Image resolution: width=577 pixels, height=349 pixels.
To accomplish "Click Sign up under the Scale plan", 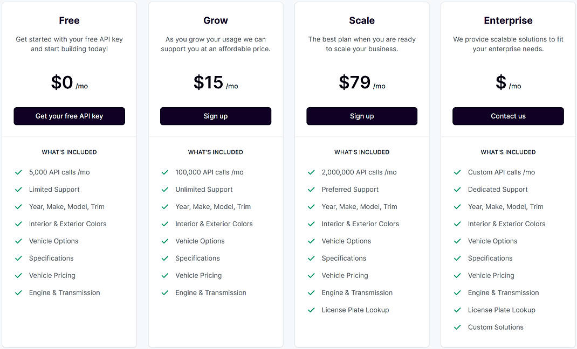I will pyautogui.click(x=361, y=116).
